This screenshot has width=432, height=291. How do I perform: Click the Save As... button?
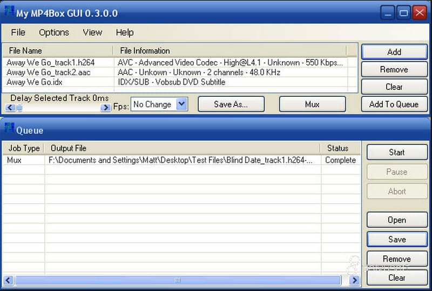point(231,104)
